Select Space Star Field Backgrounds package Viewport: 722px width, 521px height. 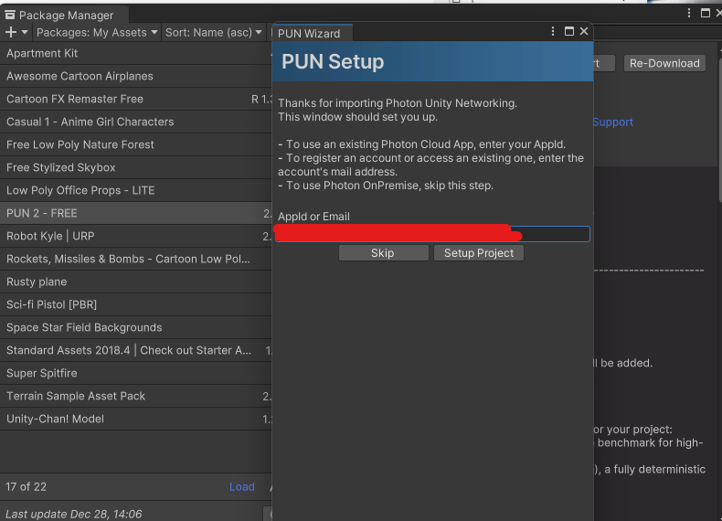(136, 327)
